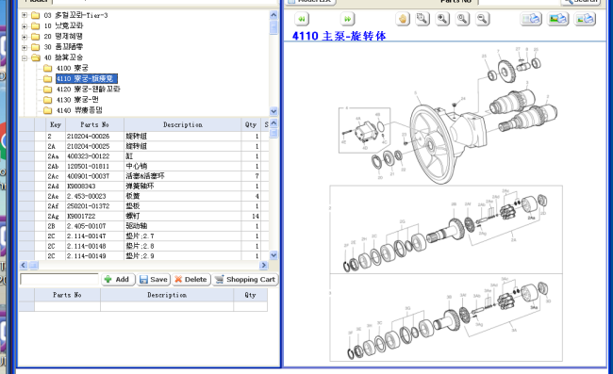Click the Save button
Image resolution: width=613 pixels, height=374 pixels.
point(154,280)
